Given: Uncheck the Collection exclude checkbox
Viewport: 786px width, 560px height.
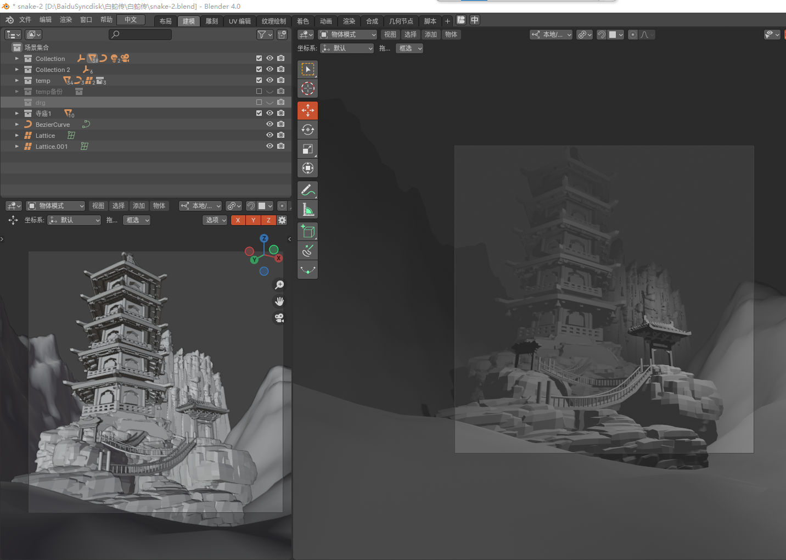Looking at the screenshot, I should (x=259, y=58).
